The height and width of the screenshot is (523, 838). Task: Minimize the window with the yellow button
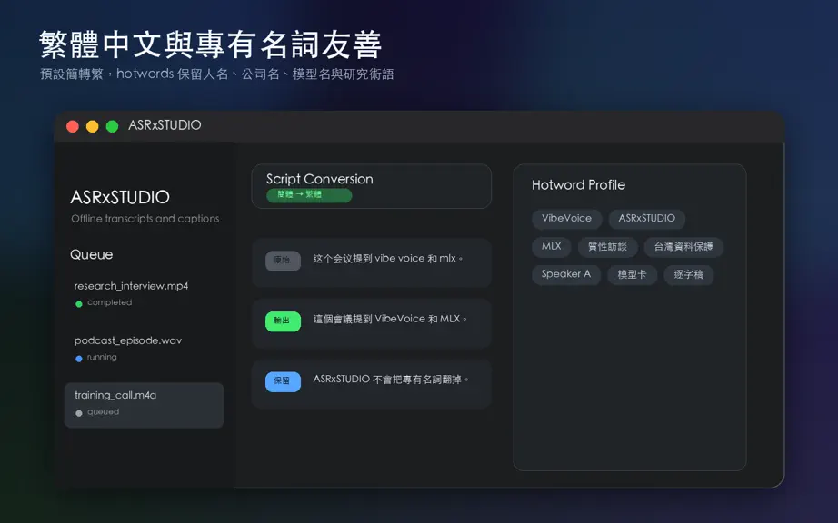(93, 126)
